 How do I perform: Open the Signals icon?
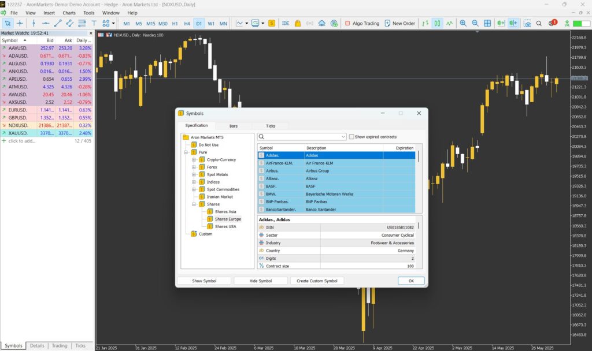[310, 23]
